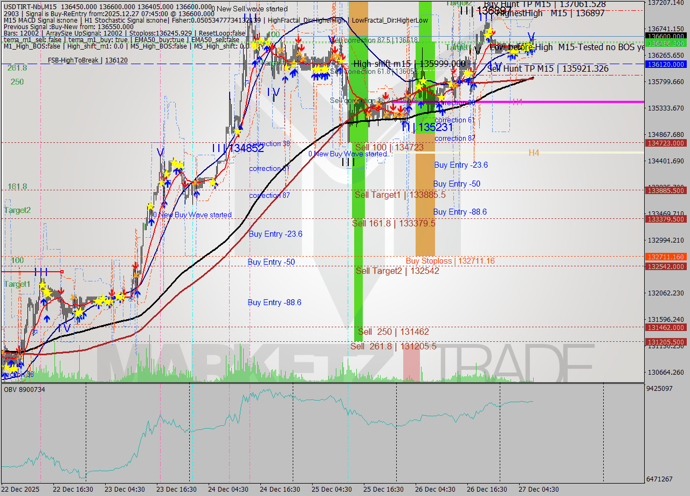Select the magenta H1 resistance line
The height and width of the screenshot is (496, 690).
click(566, 101)
